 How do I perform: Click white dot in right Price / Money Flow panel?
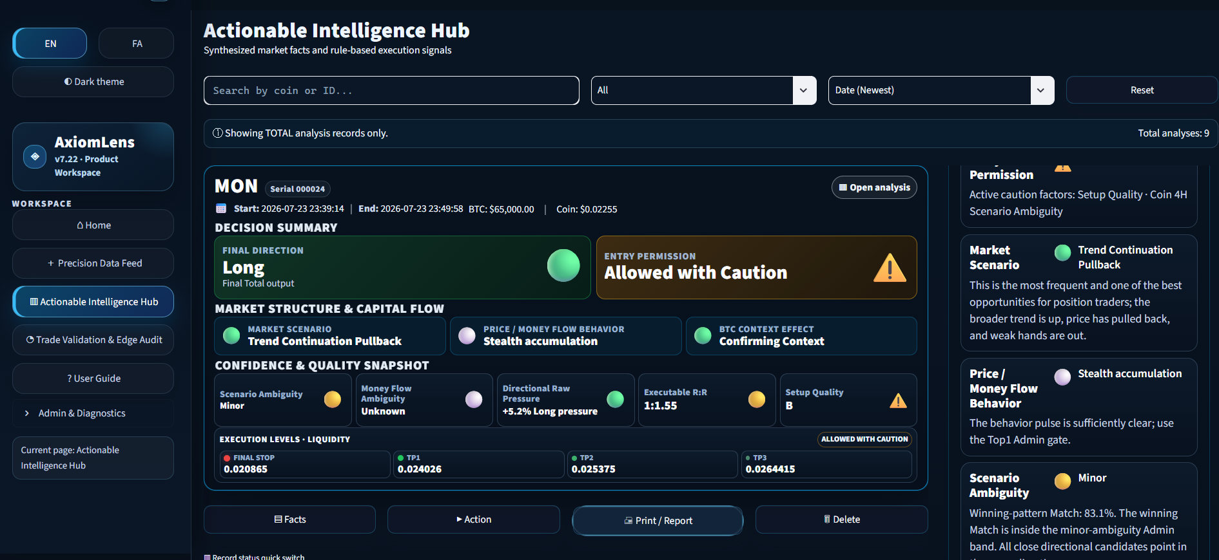coord(1062,377)
